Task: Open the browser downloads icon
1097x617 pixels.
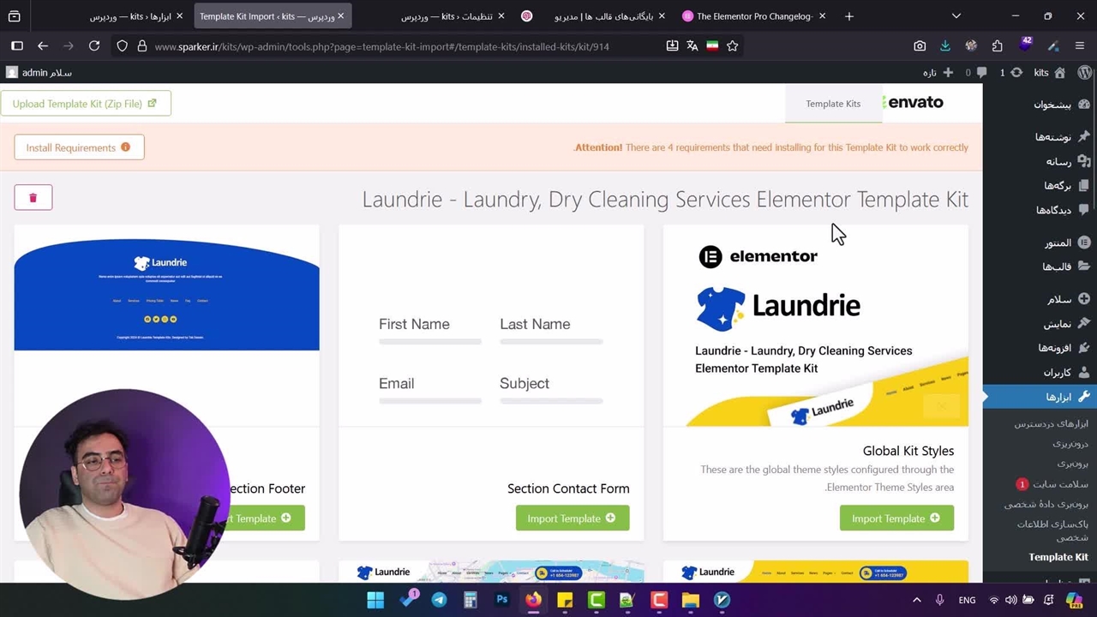Action: (944, 46)
